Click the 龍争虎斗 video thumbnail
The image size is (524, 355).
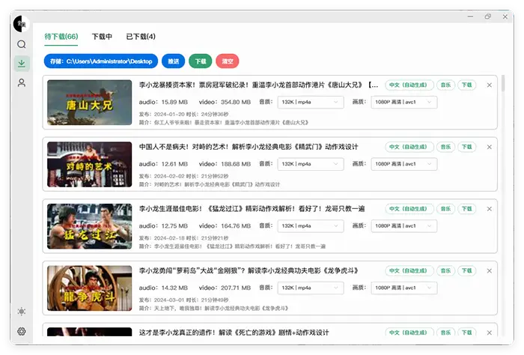(90, 288)
